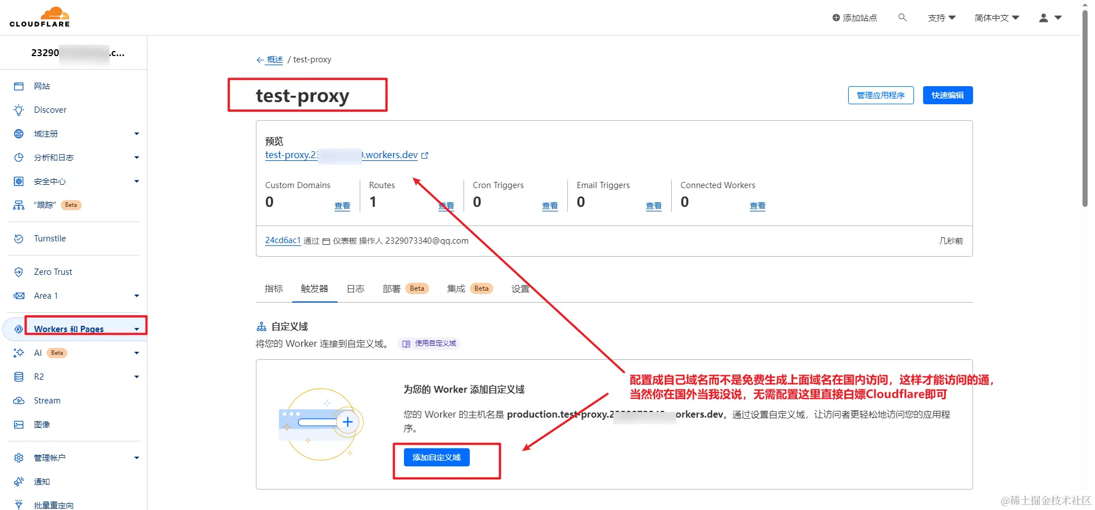Select the Turnstile sidebar item label
Image resolution: width=1095 pixels, height=510 pixels.
tap(50, 239)
